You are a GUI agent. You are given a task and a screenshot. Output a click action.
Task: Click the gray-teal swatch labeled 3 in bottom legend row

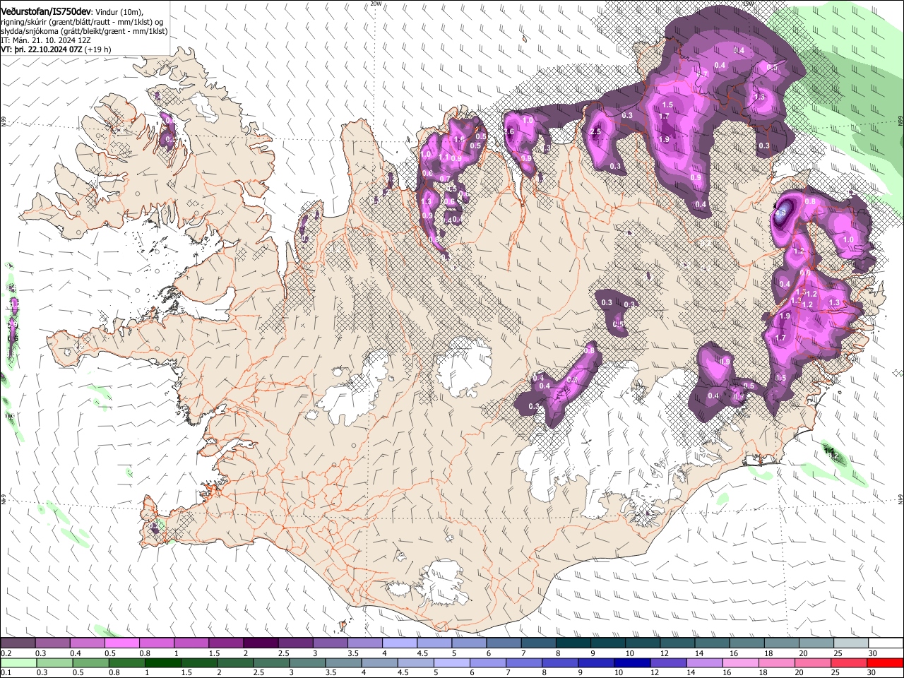[x=307, y=662]
